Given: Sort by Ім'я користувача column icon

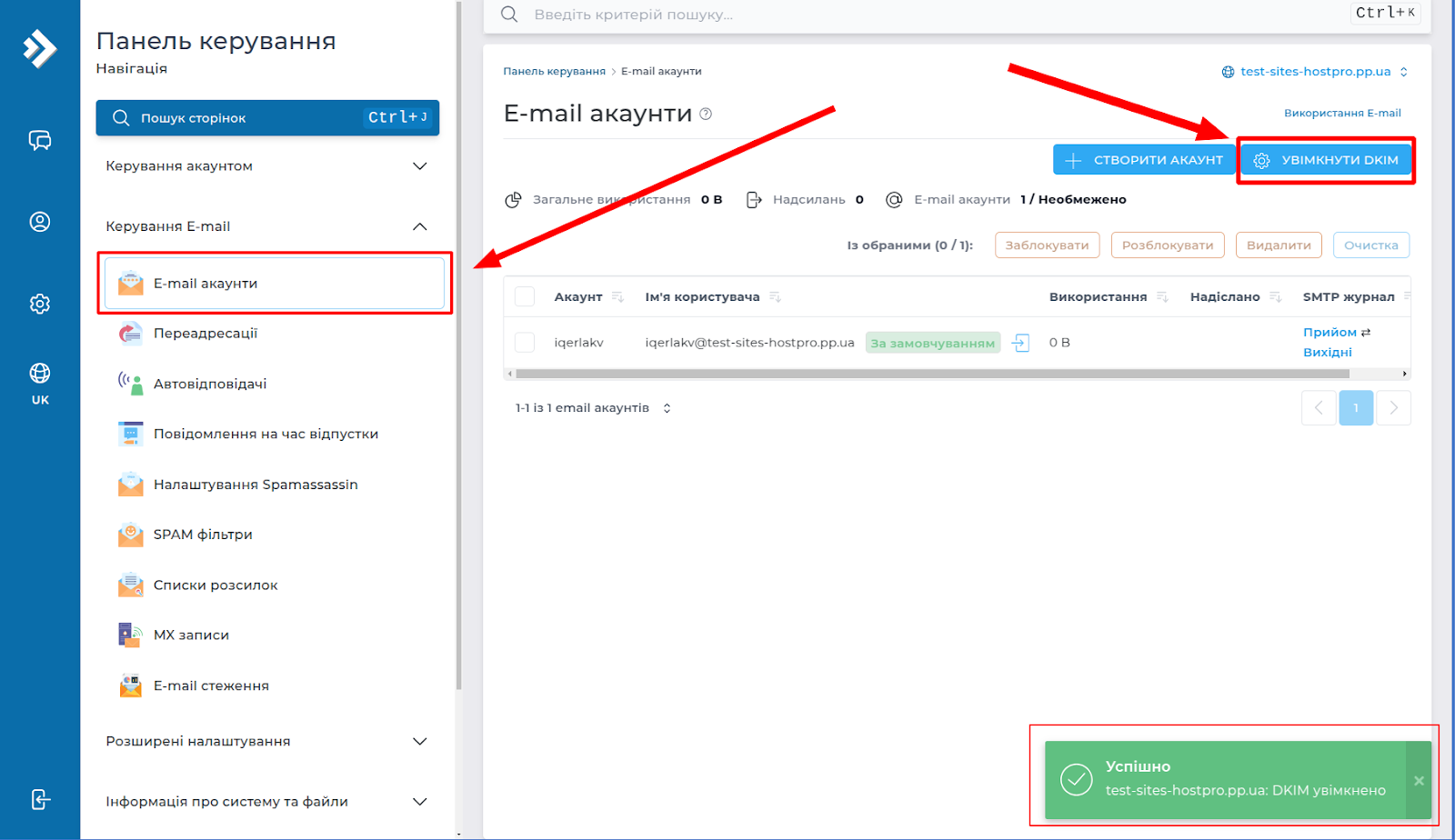Looking at the screenshot, I should (x=775, y=297).
